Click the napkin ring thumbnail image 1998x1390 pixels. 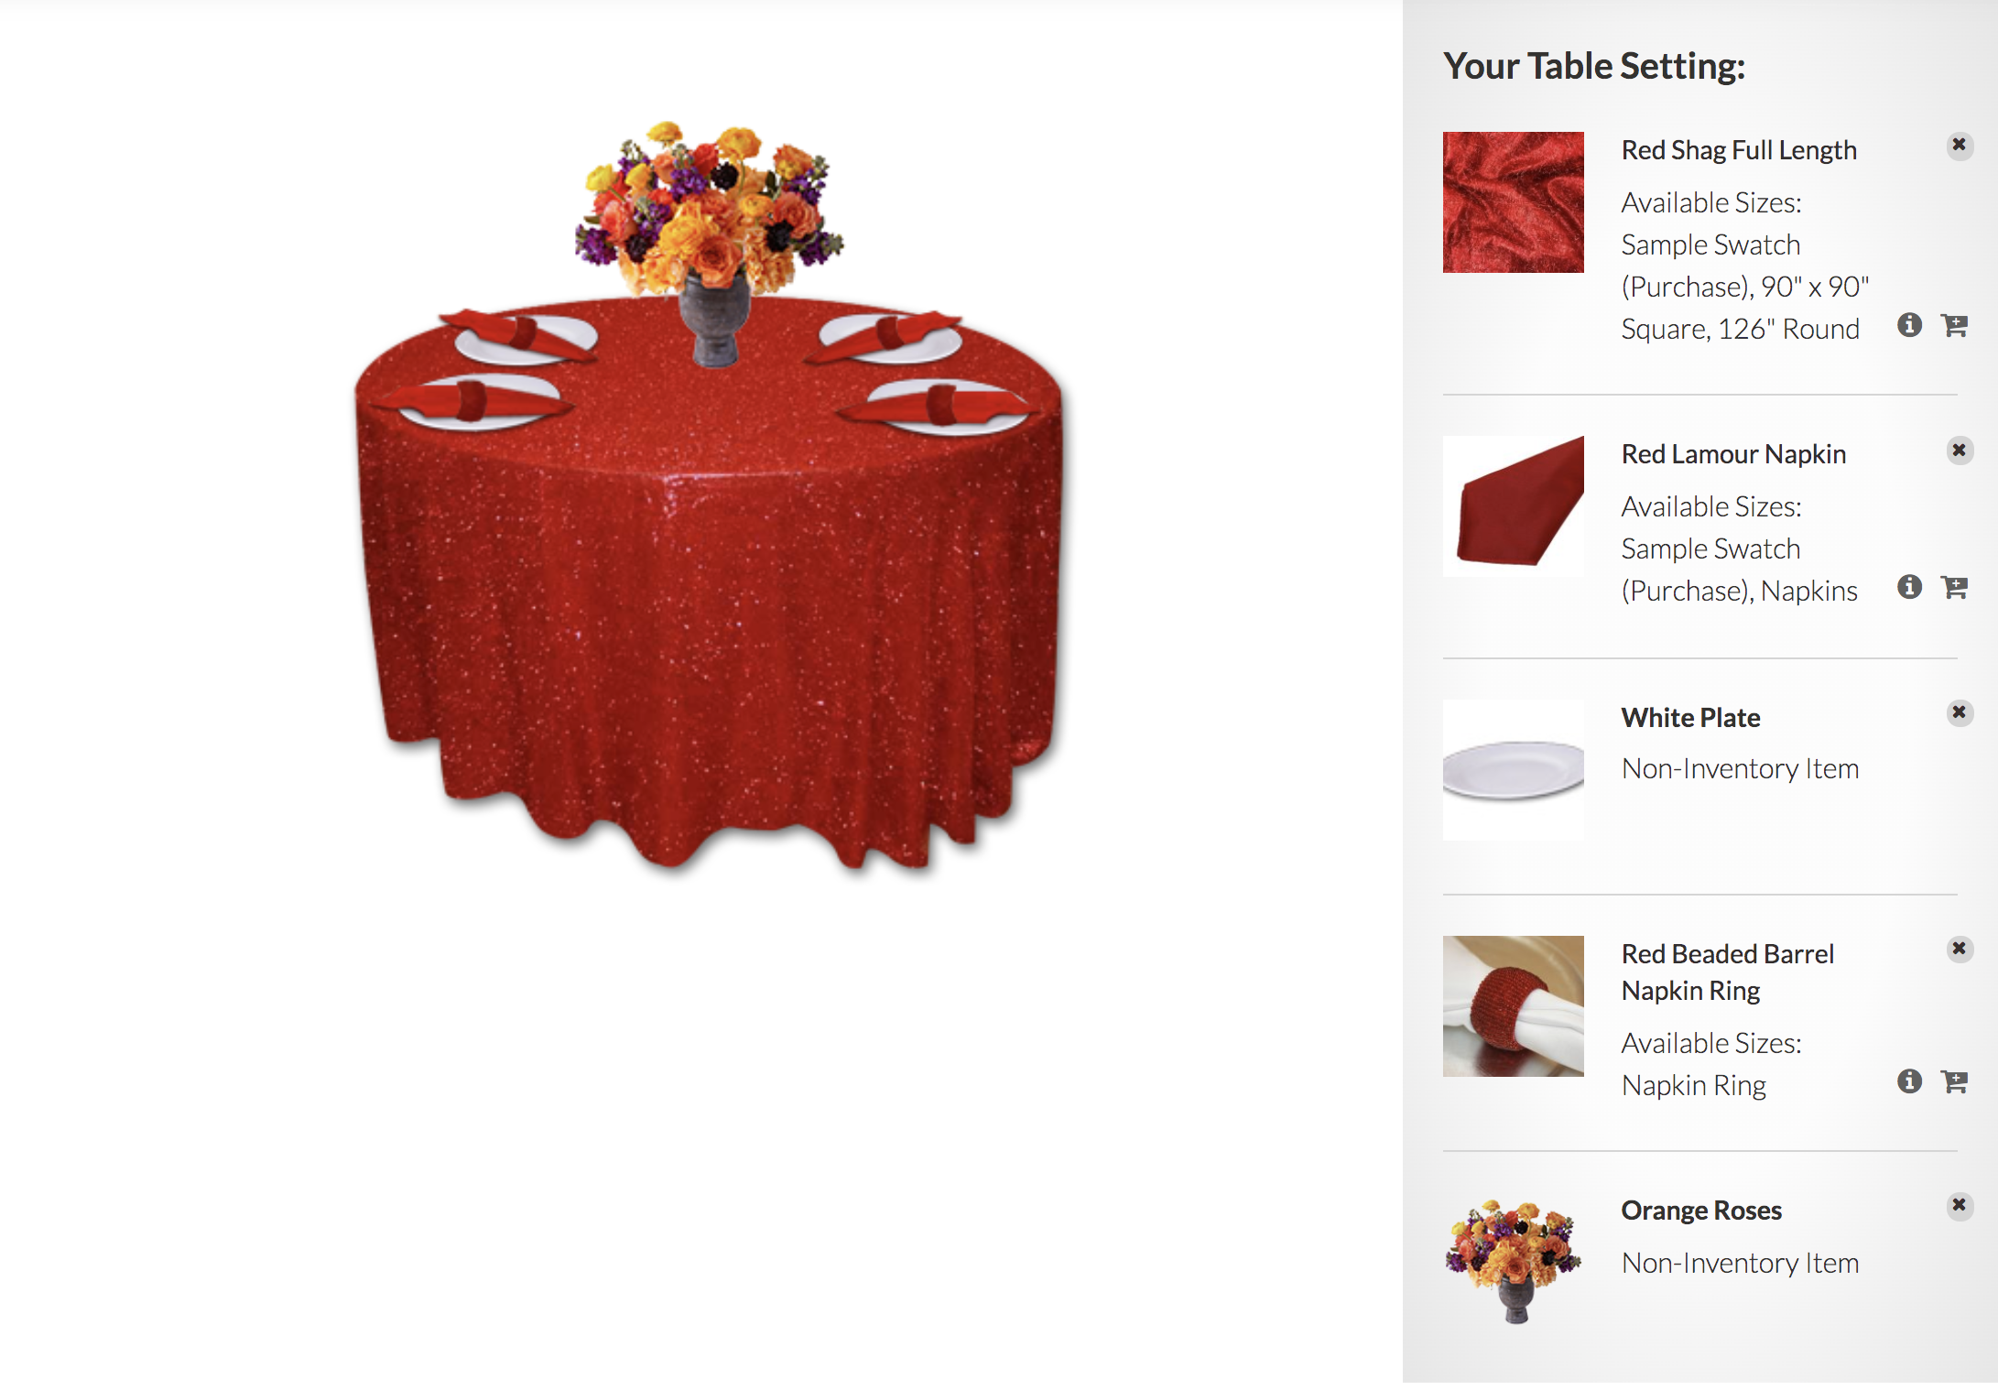point(1513,1006)
